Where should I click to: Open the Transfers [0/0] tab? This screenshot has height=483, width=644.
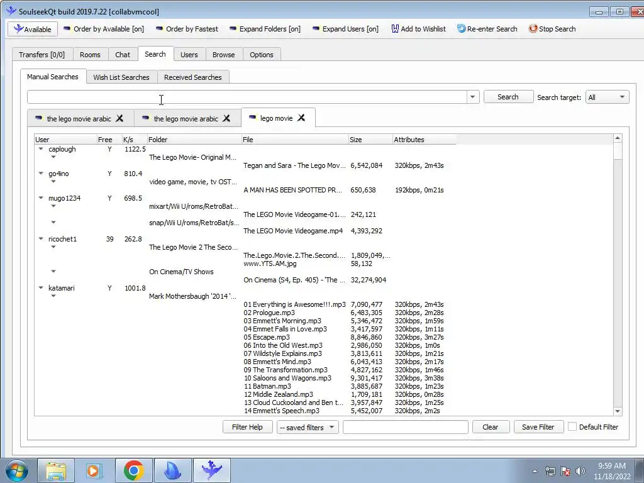[x=42, y=55]
